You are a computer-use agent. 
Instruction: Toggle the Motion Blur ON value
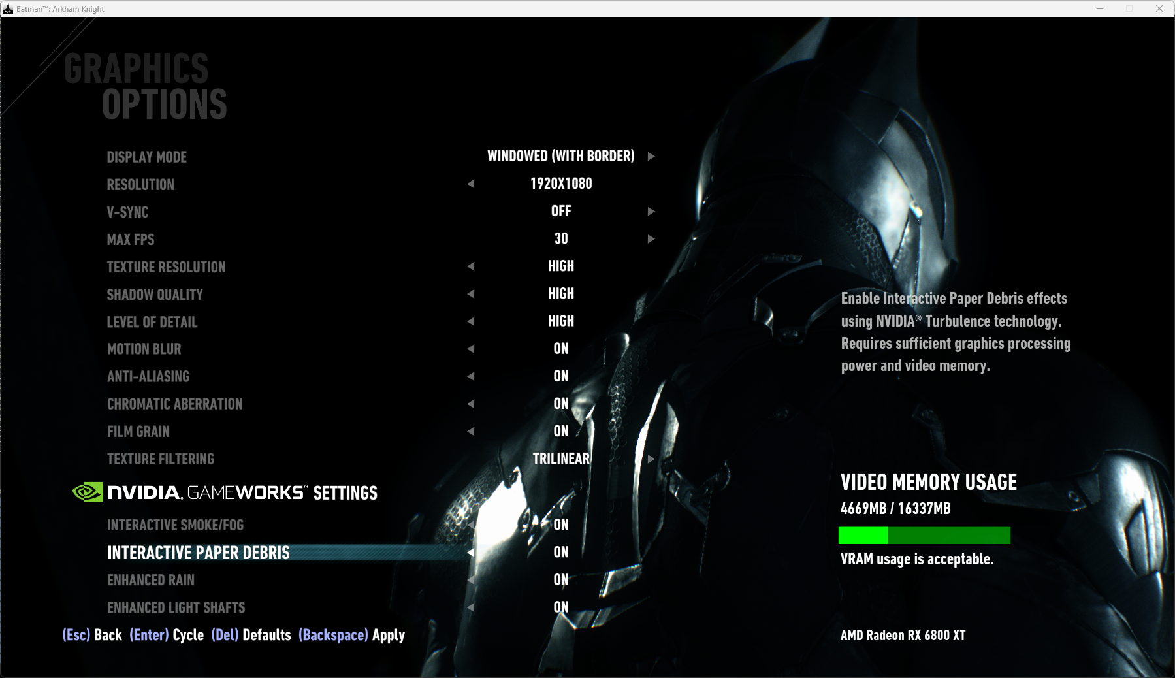(561, 349)
